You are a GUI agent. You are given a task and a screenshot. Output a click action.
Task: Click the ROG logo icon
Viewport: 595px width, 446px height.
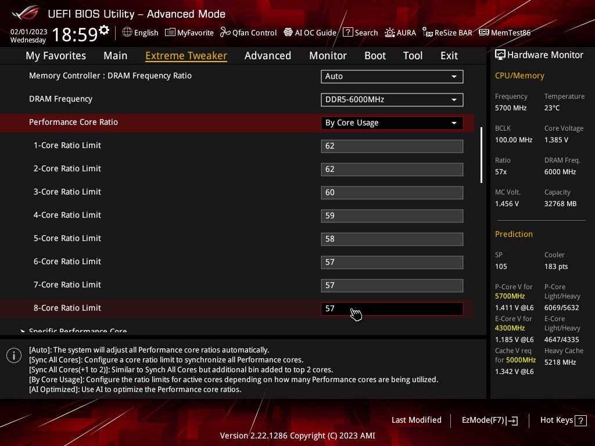pos(26,13)
